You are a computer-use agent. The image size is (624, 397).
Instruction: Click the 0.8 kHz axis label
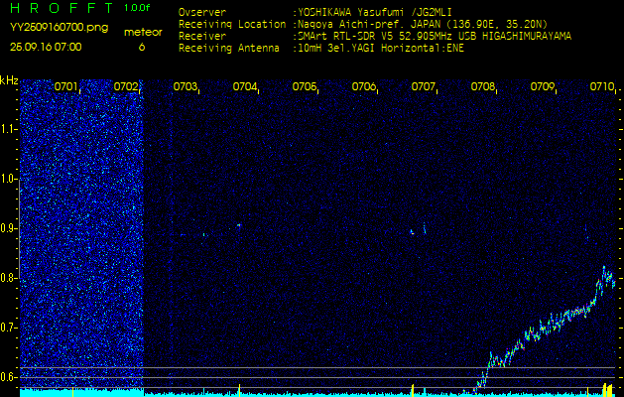click(8, 278)
